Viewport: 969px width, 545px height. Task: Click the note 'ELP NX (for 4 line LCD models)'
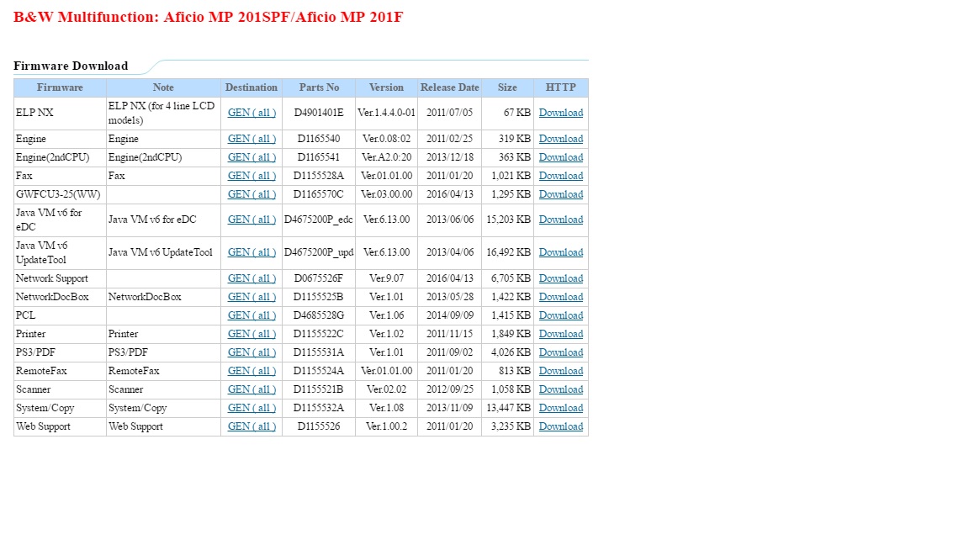pyautogui.click(x=161, y=113)
